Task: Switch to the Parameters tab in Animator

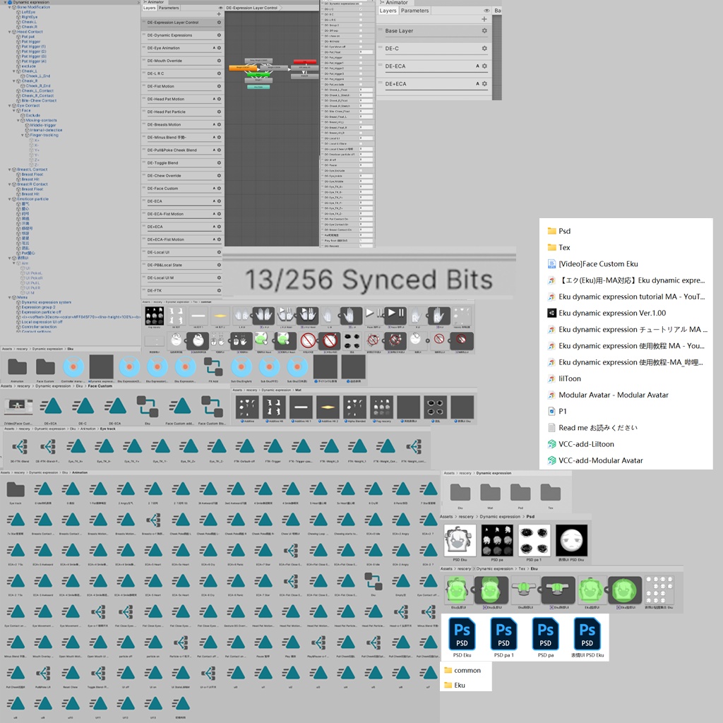Action: [x=169, y=8]
